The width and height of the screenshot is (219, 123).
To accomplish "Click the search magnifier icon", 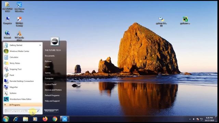I will point(38,111).
